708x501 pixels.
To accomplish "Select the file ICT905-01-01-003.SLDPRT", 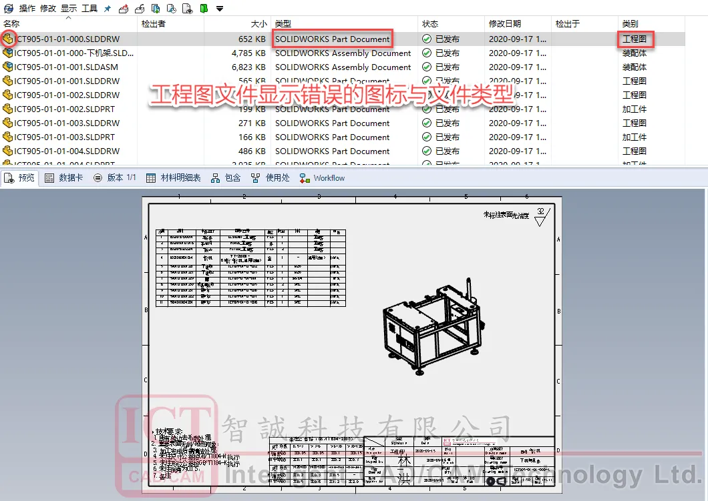I will tap(64, 137).
